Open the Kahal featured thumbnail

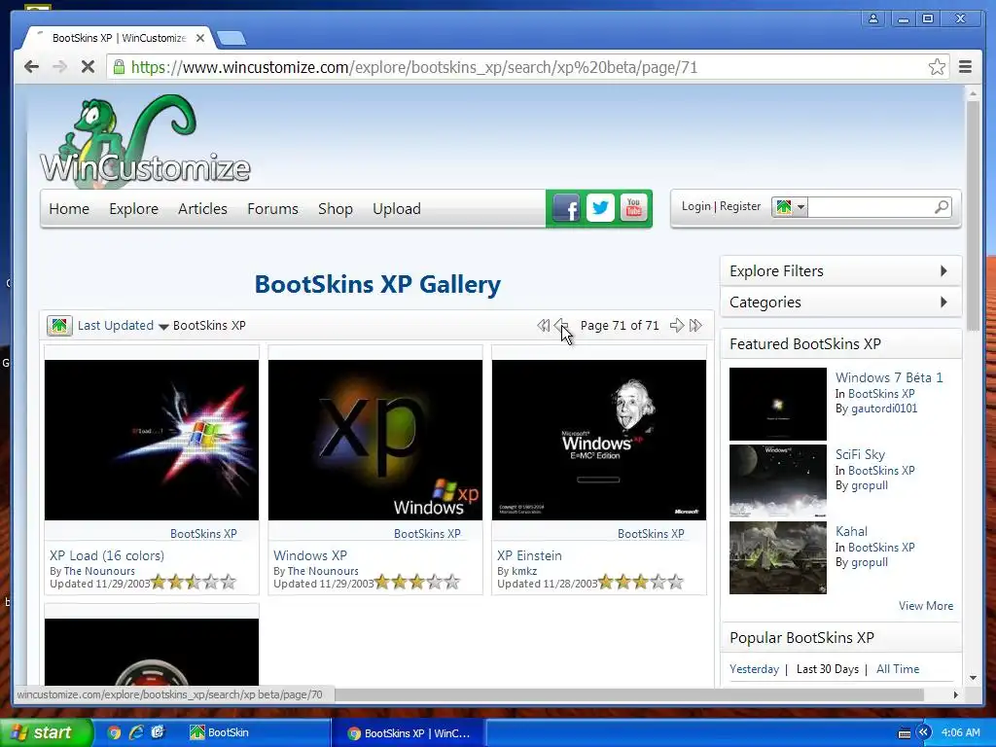pyautogui.click(x=777, y=557)
